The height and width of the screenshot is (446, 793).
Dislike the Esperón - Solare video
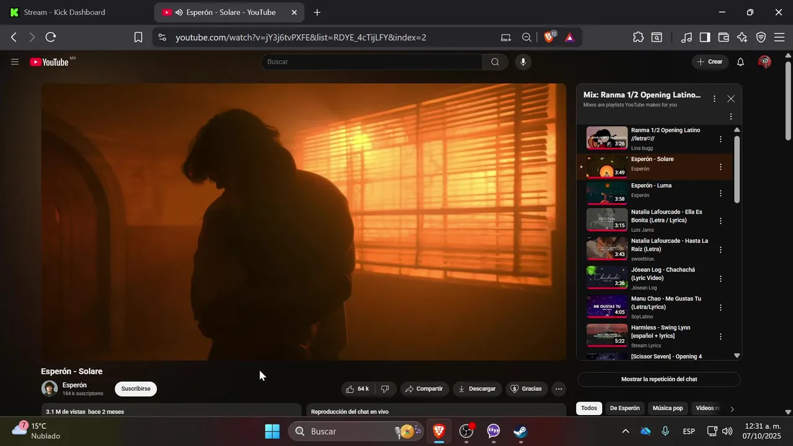pyautogui.click(x=385, y=389)
